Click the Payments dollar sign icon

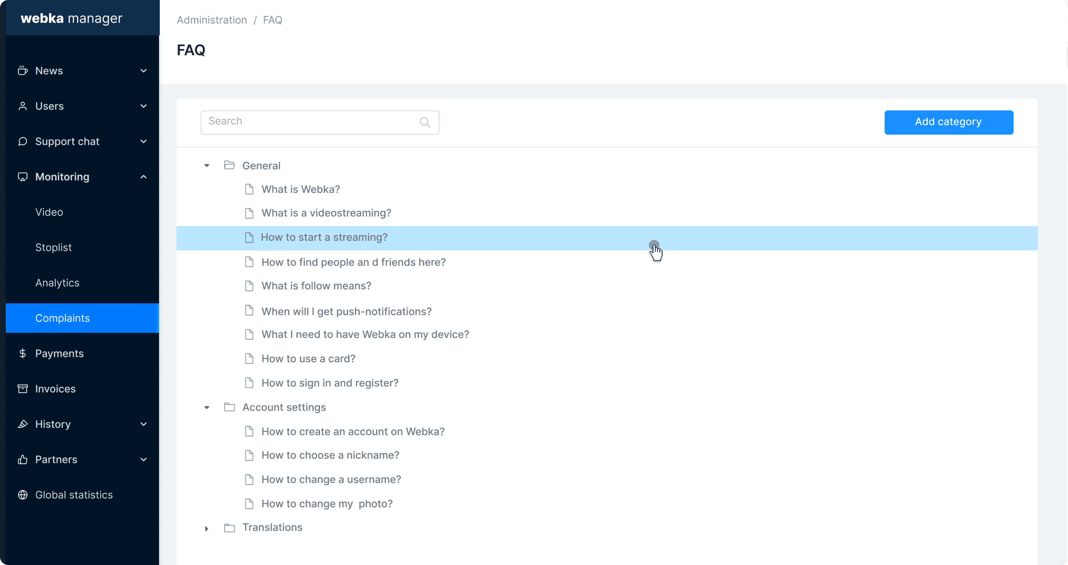23,353
